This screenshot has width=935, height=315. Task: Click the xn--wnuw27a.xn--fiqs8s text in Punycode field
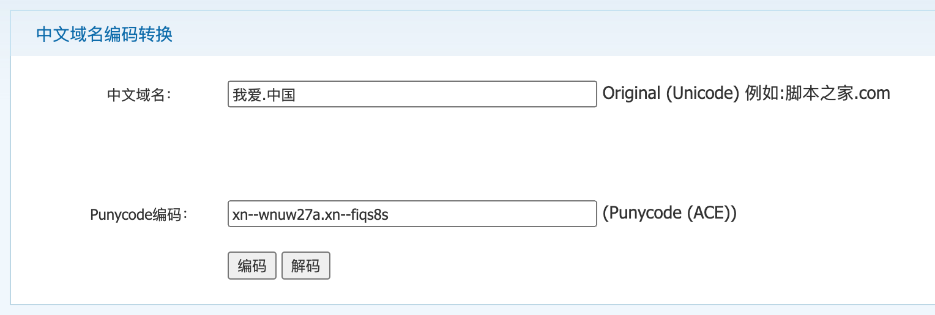(x=310, y=215)
